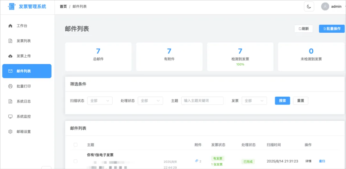The height and width of the screenshot is (169, 346).
Task: Open the 工作台 home icon
Action: click(10, 26)
